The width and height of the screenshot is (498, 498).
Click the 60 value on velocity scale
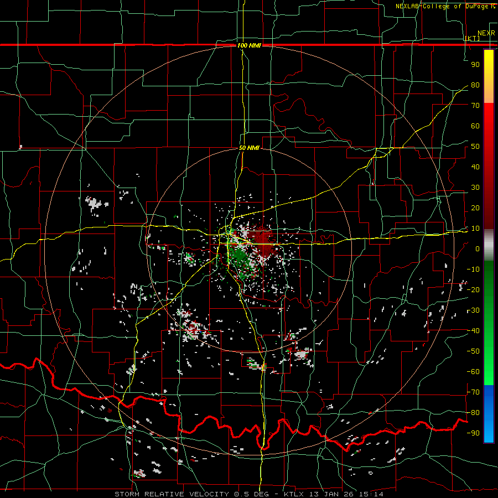[x=475, y=126]
